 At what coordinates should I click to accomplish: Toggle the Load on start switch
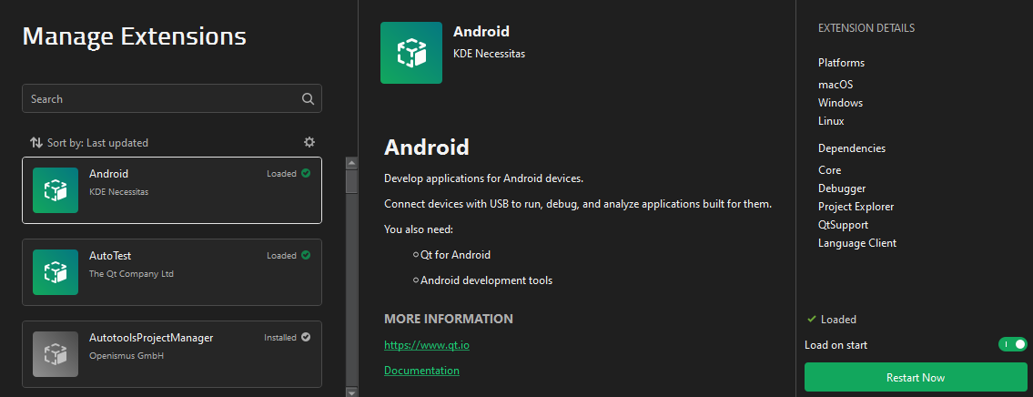(x=1013, y=345)
